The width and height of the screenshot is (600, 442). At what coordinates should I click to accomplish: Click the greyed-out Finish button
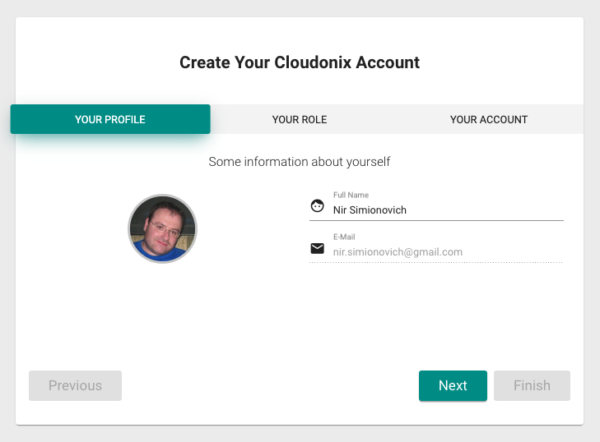click(x=532, y=385)
